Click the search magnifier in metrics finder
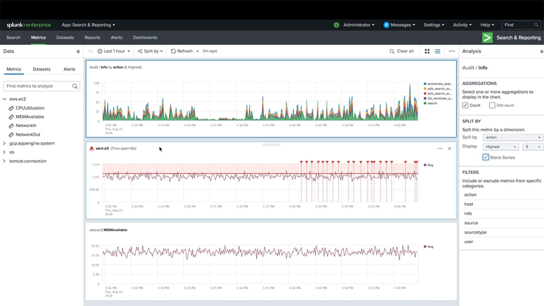This screenshot has width=544, height=306. (x=75, y=86)
